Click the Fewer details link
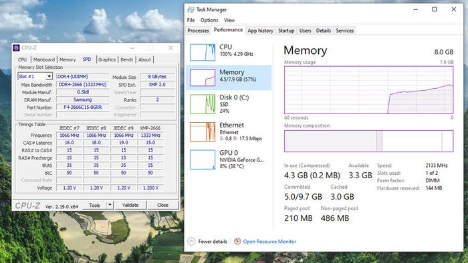The width and height of the screenshot is (468, 263). click(213, 242)
